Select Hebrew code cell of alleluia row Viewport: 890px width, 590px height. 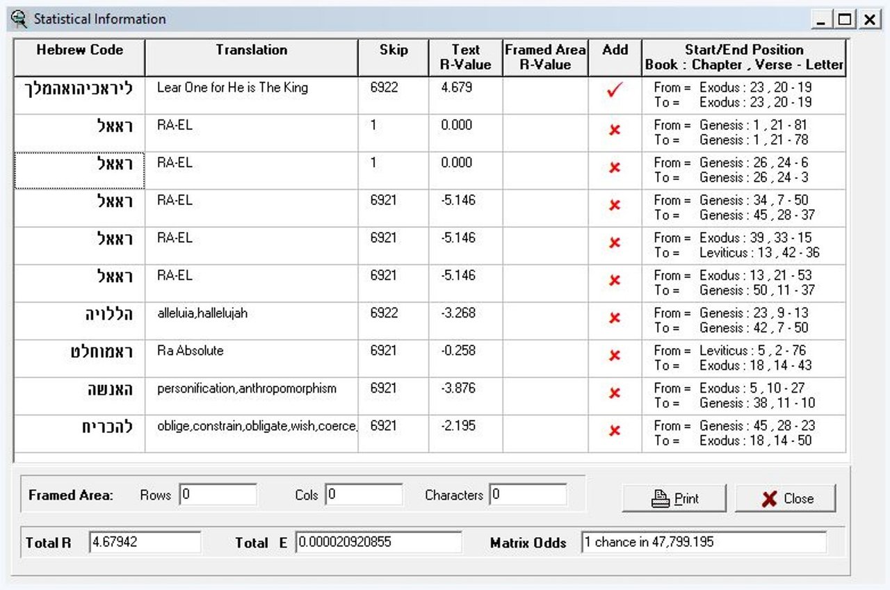pyautogui.click(x=79, y=320)
